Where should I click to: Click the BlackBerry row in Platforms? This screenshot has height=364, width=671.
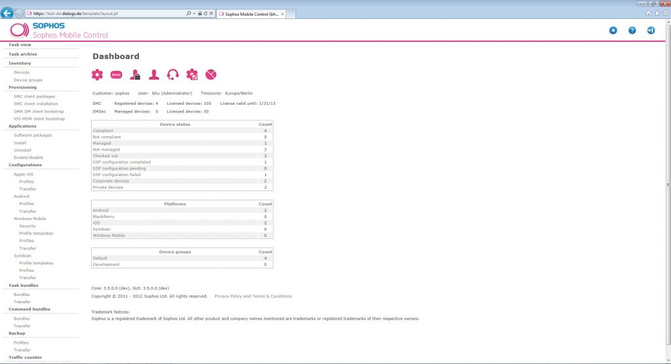click(x=182, y=217)
